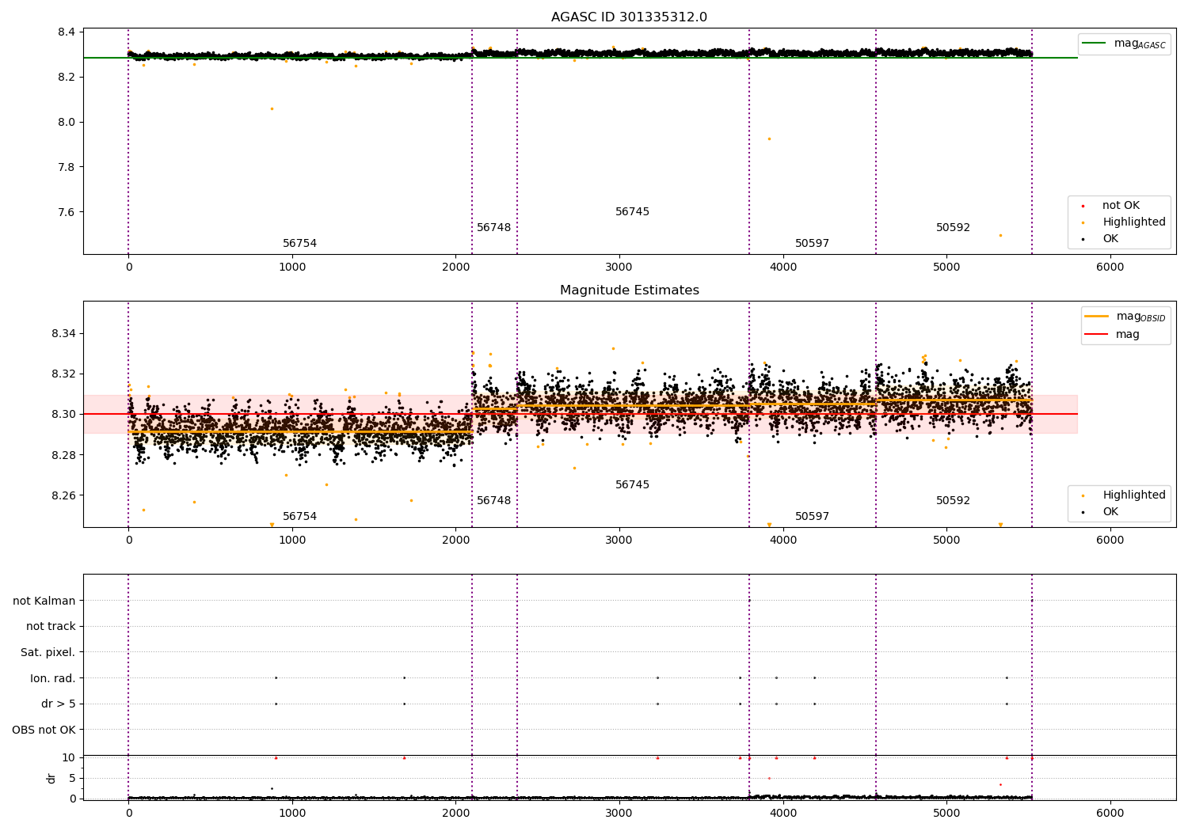The width and height of the screenshot is (1188, 831).
Task: Click the 'OBS not OK' row label
Action: pyautogui.click(x=44, y=730)
